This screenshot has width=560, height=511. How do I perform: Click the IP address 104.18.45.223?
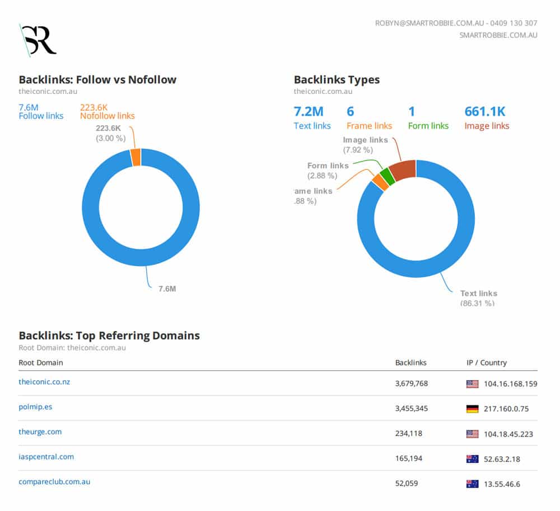click(508, 434)
